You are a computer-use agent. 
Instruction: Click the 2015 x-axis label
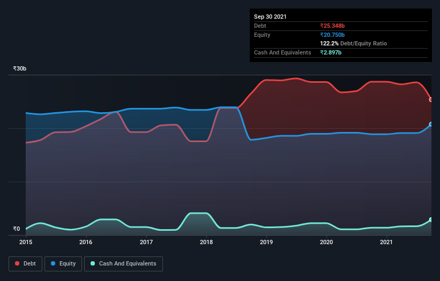click(x=26, y=242)
